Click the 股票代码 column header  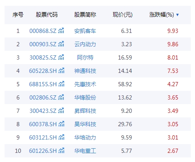(47, 15)
